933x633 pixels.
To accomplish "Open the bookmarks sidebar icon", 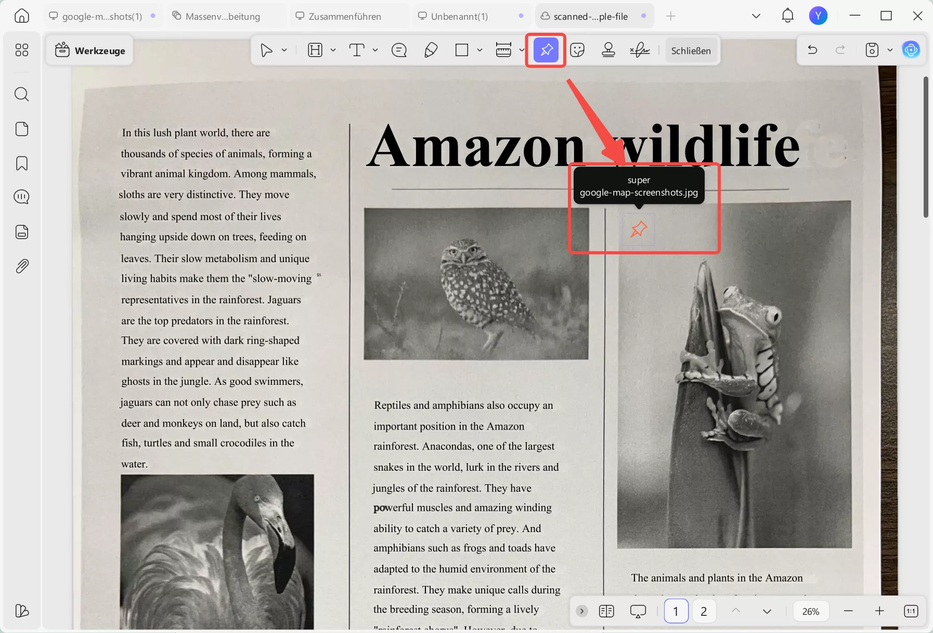I will (x=22, y=163).
